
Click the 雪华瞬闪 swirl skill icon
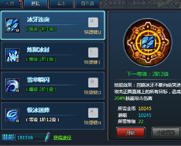tap(12, 86)
